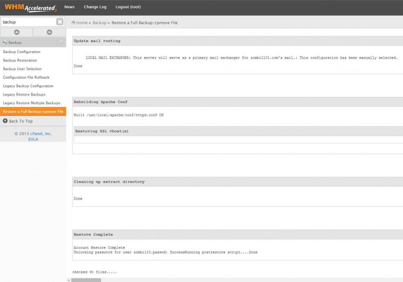The width and height of the screenshot is (403, 282).
Task: Click the upward arrow button above the sidebar menu
Action: click(x=16, y=32)
